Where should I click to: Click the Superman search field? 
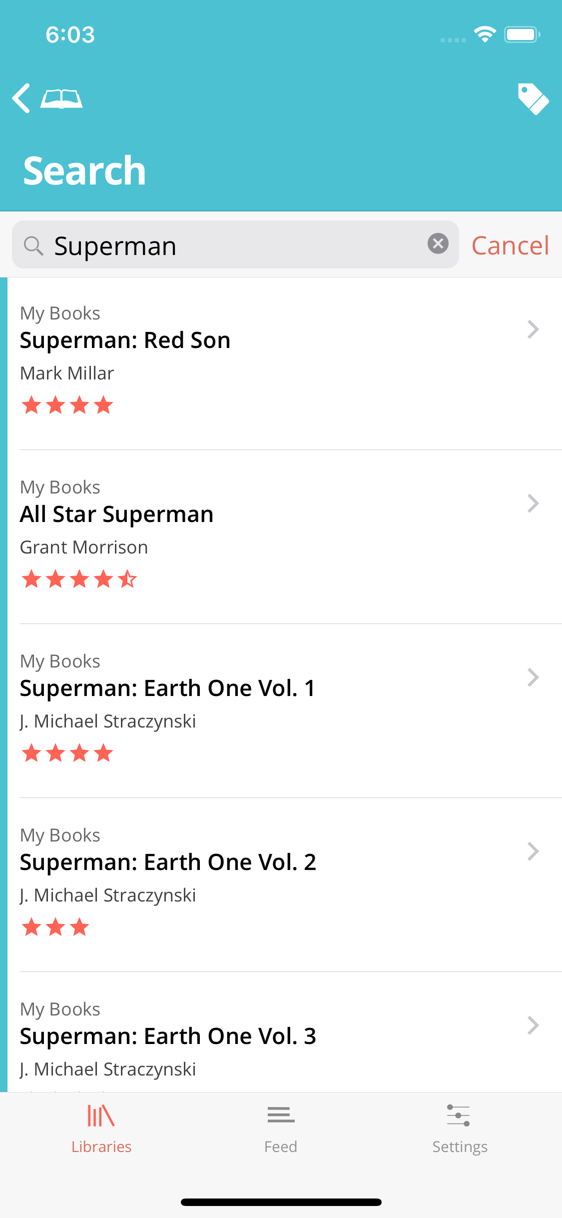tap(235, 245)
